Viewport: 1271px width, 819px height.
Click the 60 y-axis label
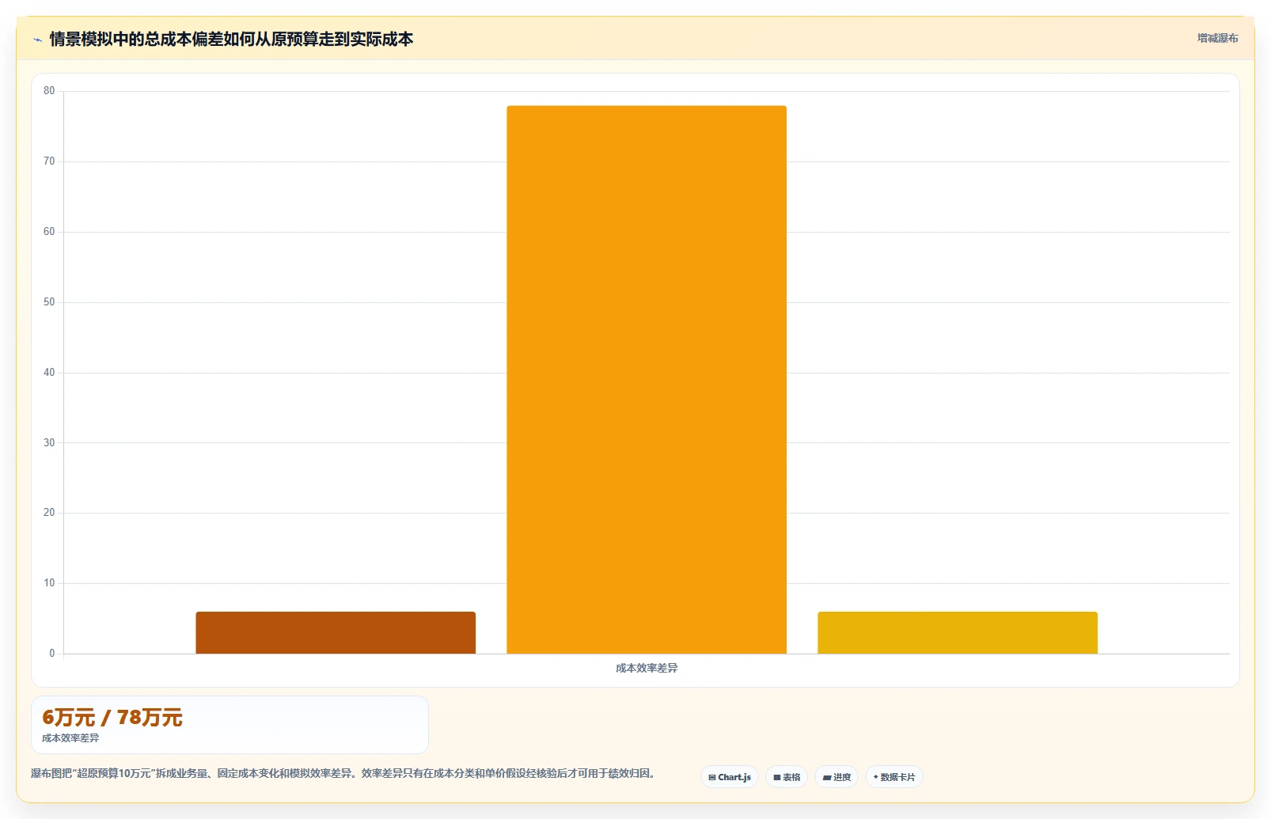tap(49, 232)
